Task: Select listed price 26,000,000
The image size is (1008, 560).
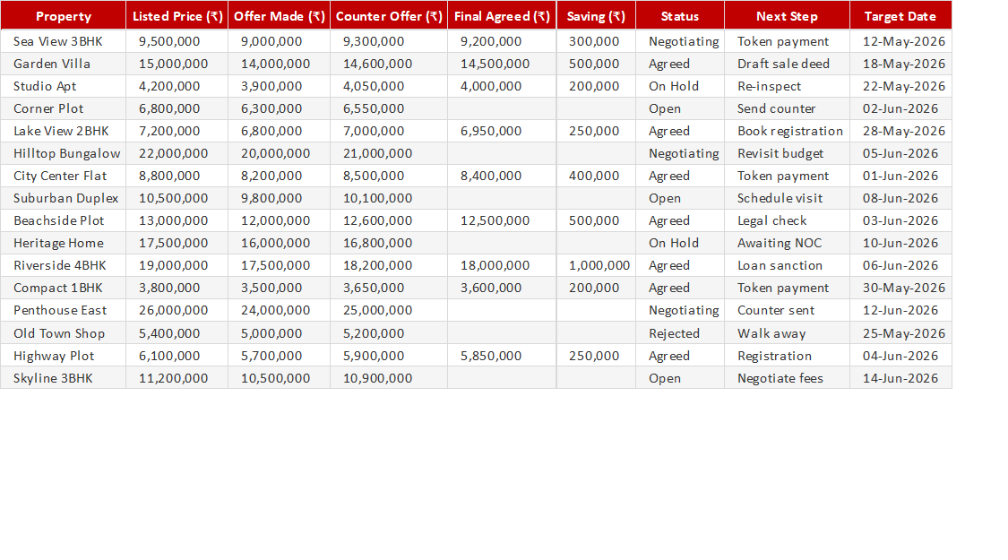Action: (177, 311)
